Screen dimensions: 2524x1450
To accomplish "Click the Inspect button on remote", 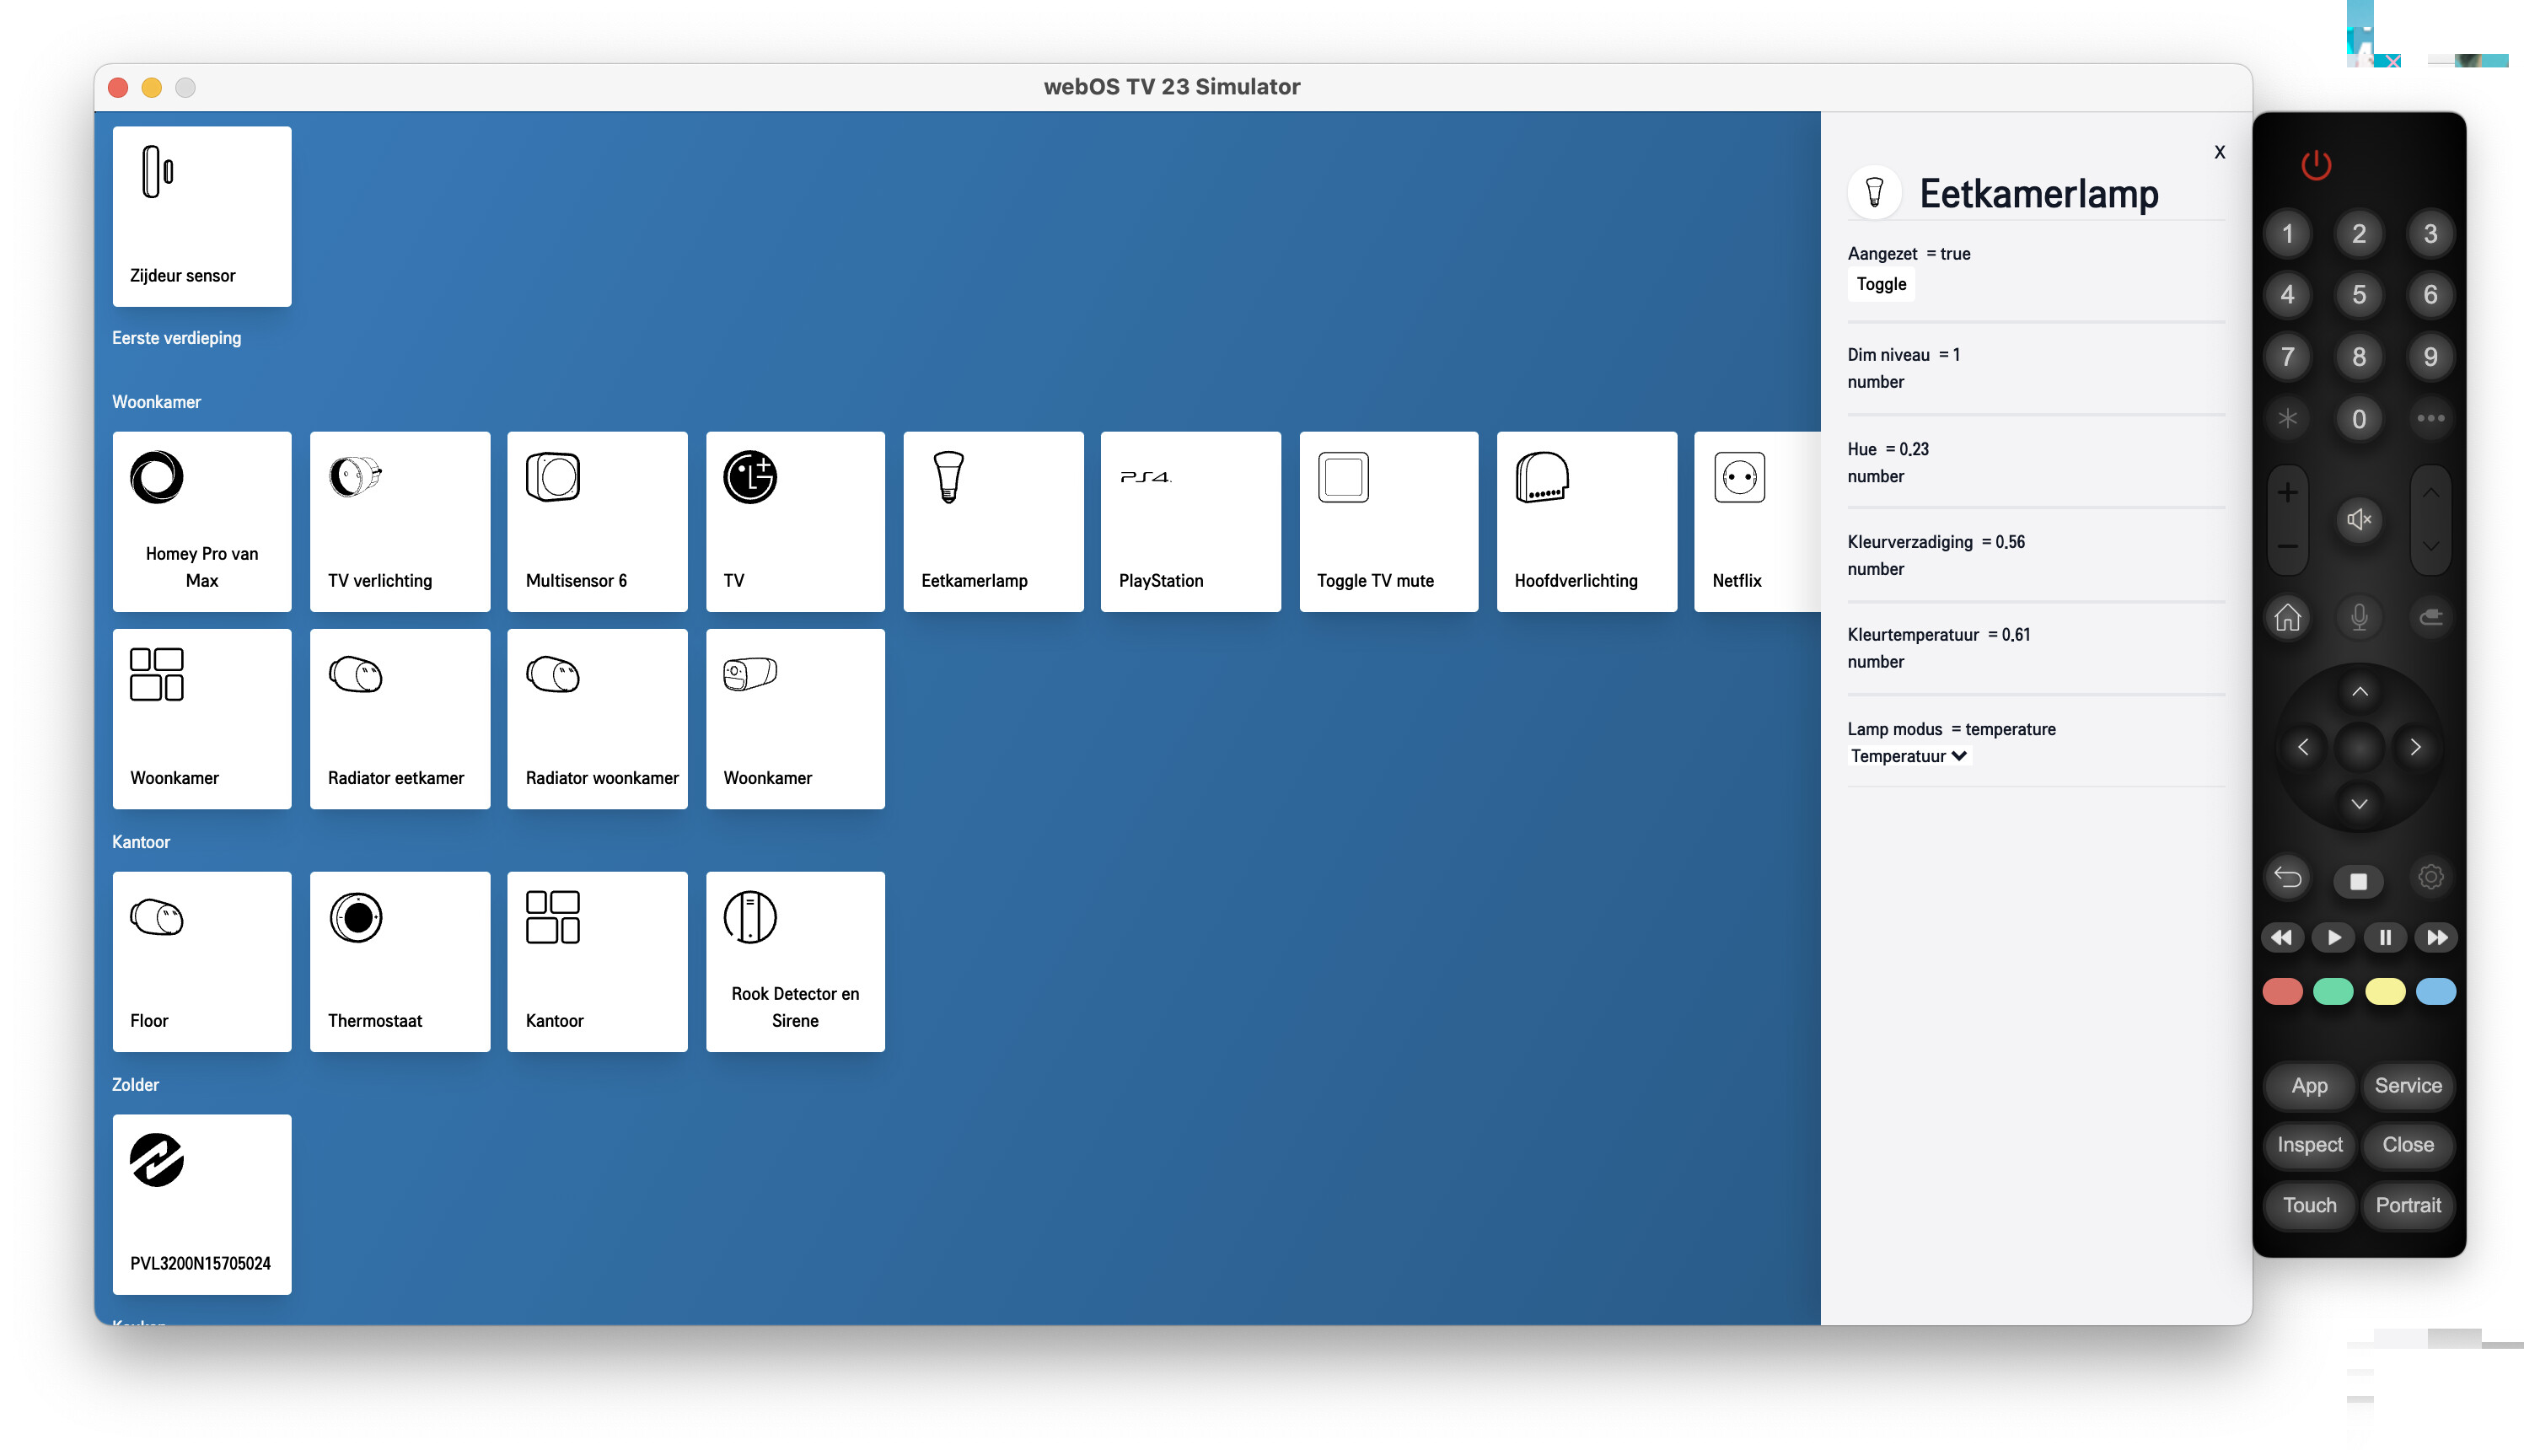I will coord(2308,1146).
